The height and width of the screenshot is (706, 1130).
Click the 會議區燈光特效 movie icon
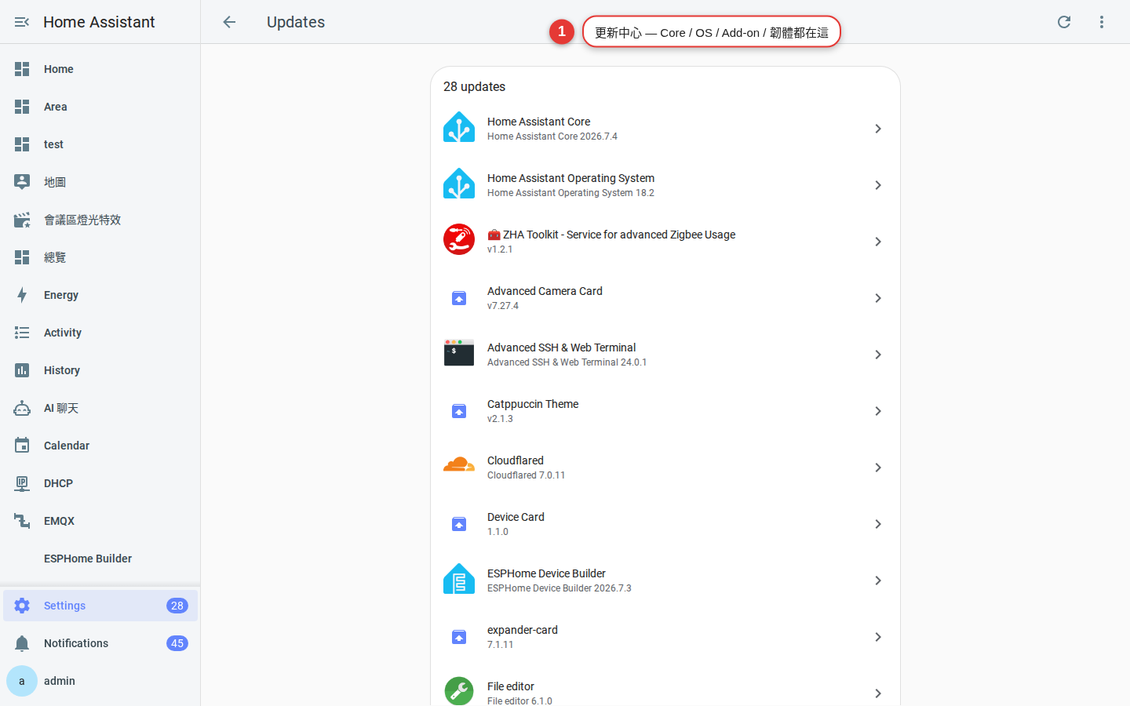point(22,220)
